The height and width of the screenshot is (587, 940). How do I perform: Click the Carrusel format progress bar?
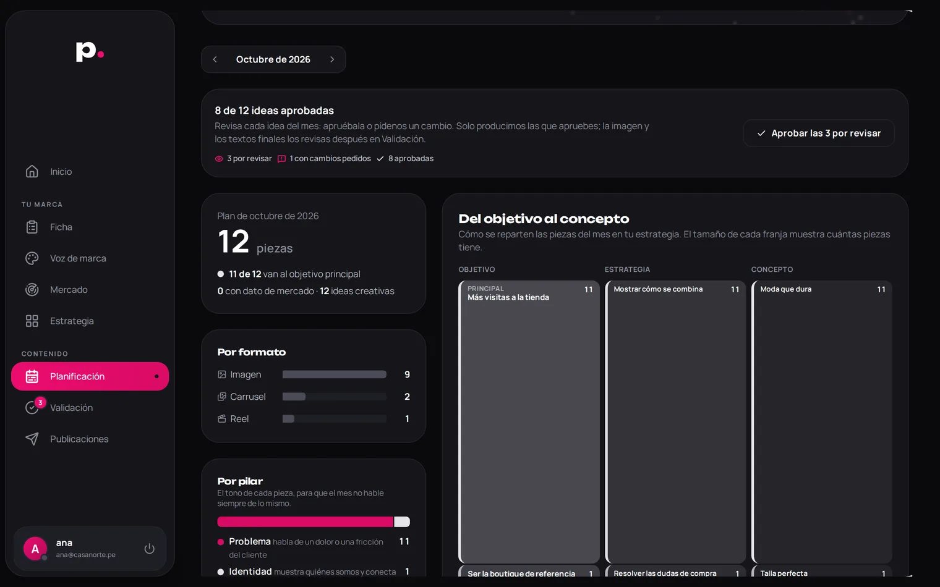click(x=335, y=397)
